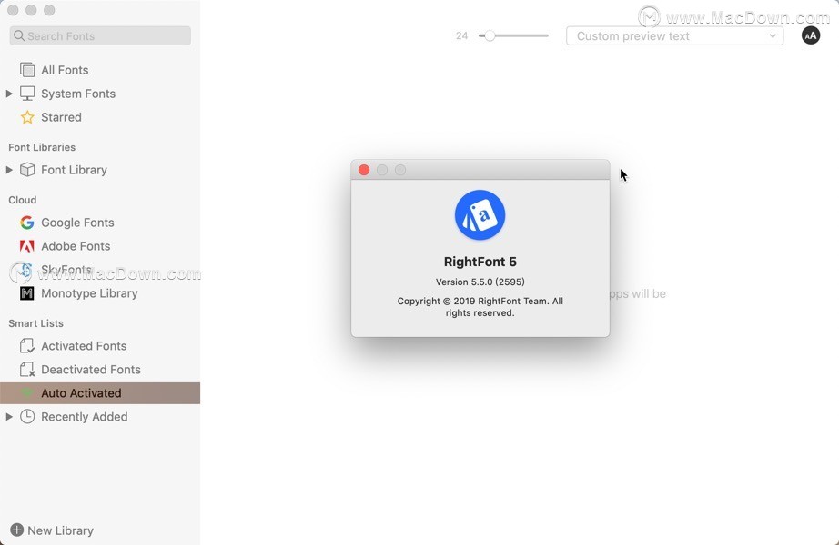Click the Font Libraries section header

click(42, 147)
